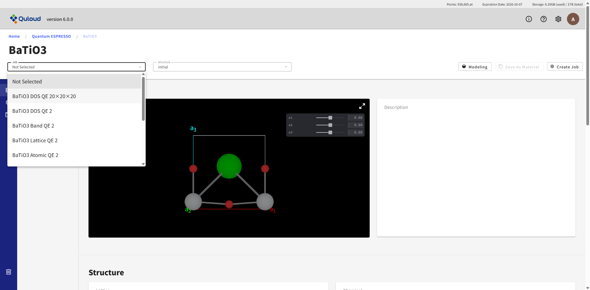
Task: Choose BaTiO3 DOS QE 20×20×20 job
Action: tap(44, 96)
